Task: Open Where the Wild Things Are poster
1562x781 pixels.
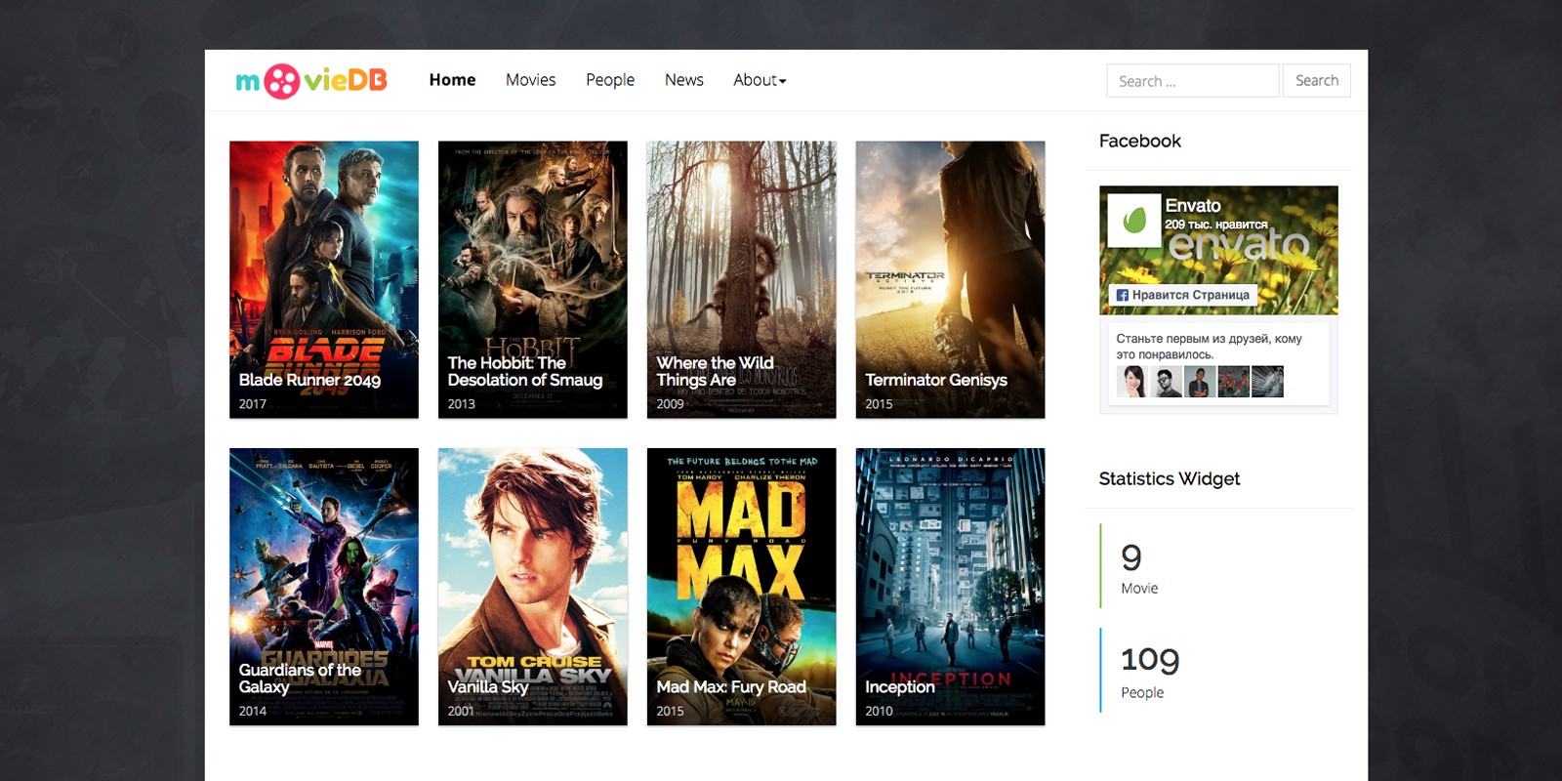Action: point(741,279)
